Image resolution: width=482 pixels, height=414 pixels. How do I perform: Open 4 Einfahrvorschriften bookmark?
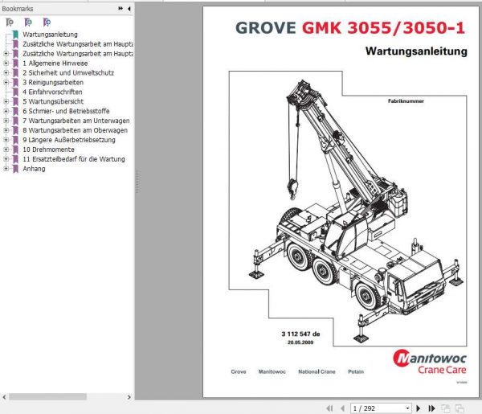tap(52, 92)
